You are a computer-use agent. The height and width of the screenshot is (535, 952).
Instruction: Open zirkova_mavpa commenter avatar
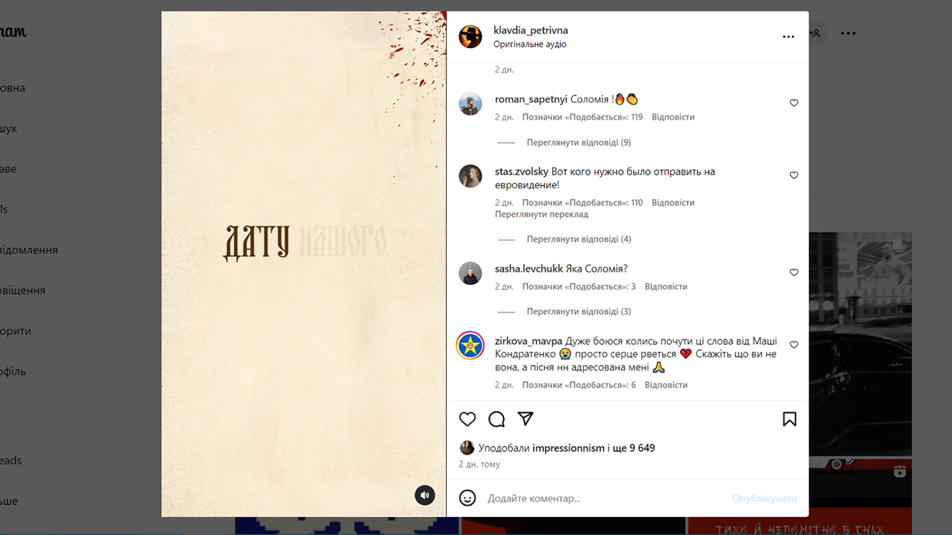[470, 345]
